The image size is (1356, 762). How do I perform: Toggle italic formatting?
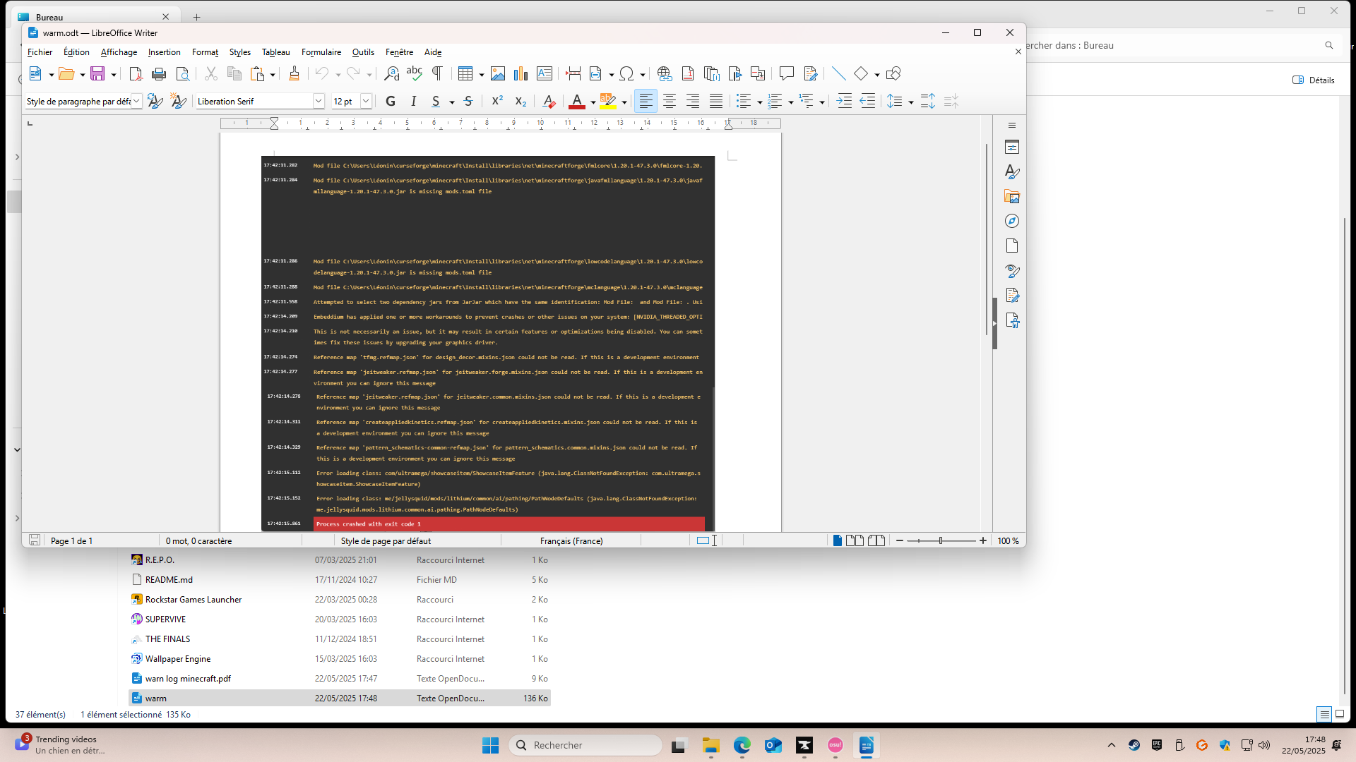pos(414,102)
